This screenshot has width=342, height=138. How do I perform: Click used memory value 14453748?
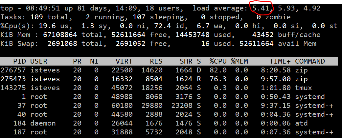coord(193,35)
